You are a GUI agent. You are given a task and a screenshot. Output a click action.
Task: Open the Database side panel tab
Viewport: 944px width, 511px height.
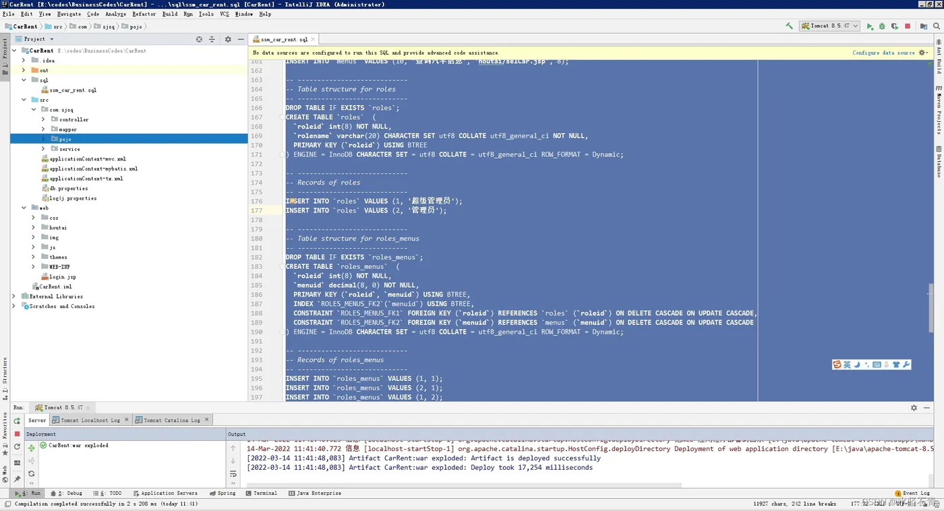pyautogui.click(x=939, y=162)
